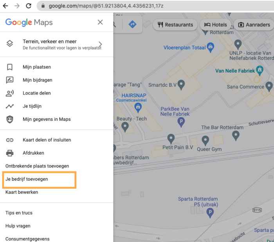Filter map by Restaurants chip

[175, 25]
